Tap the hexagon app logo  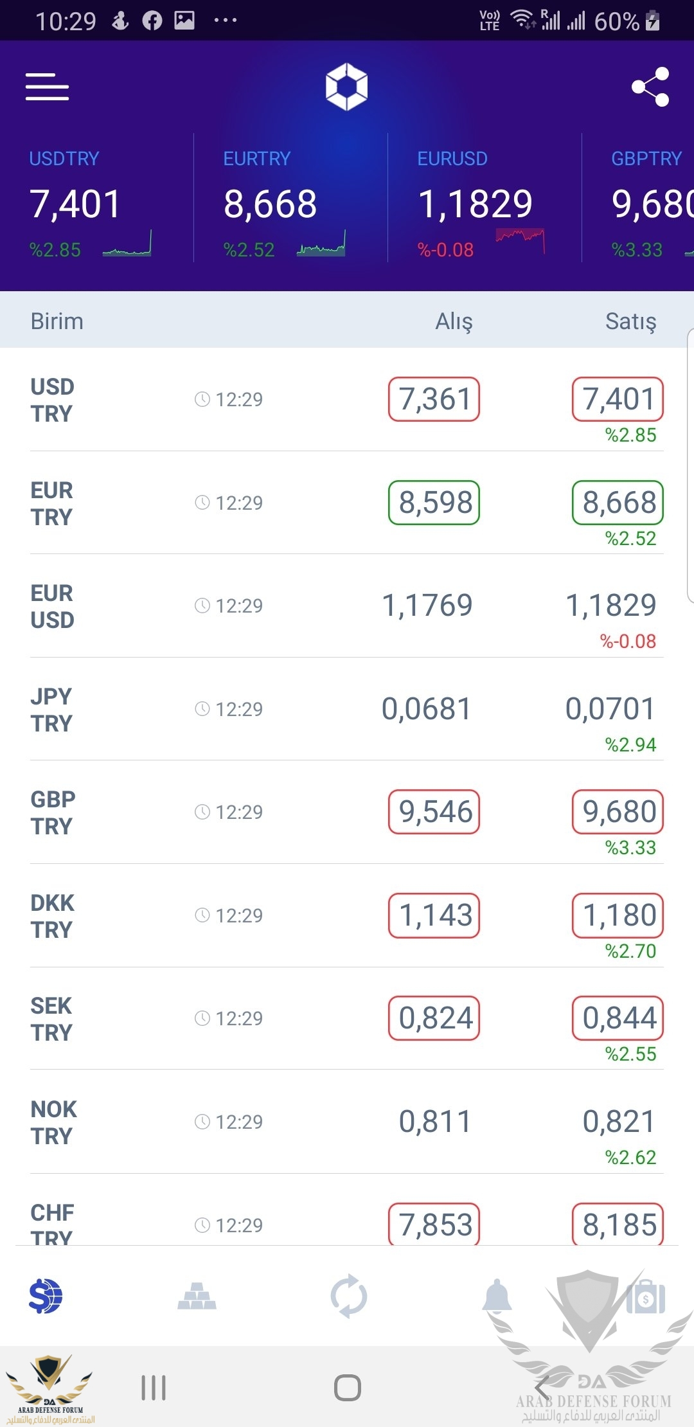347,87
